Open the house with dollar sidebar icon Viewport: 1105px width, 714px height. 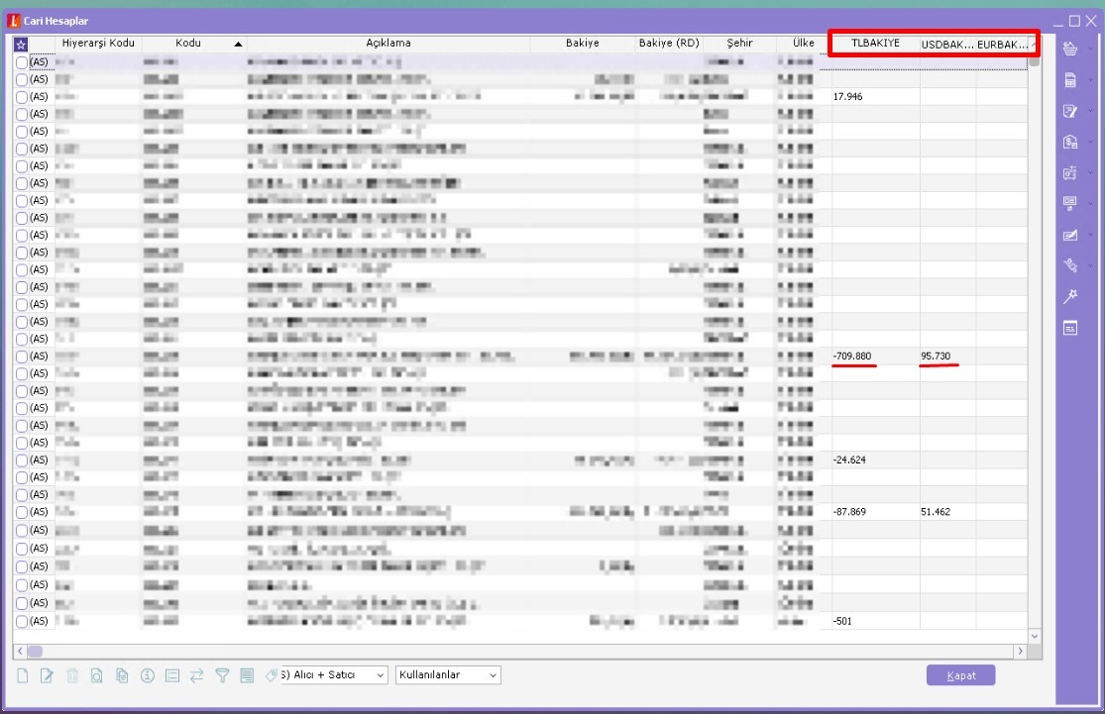[1070, 142]
